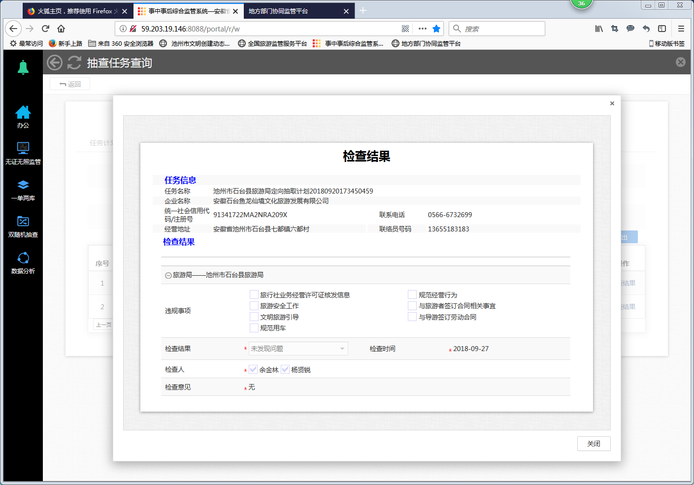The height and width of the screenshot is (485, 694).
Task: Click the undo arrow toolbar icon
Action: pyautogui.click(x=646, y=29)
